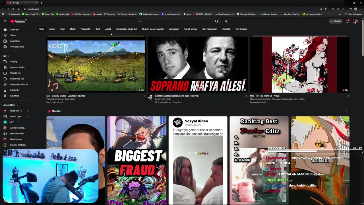Open the StreamElements bookmark
Viewport: 364px width, 205px height.
[171, 14]
